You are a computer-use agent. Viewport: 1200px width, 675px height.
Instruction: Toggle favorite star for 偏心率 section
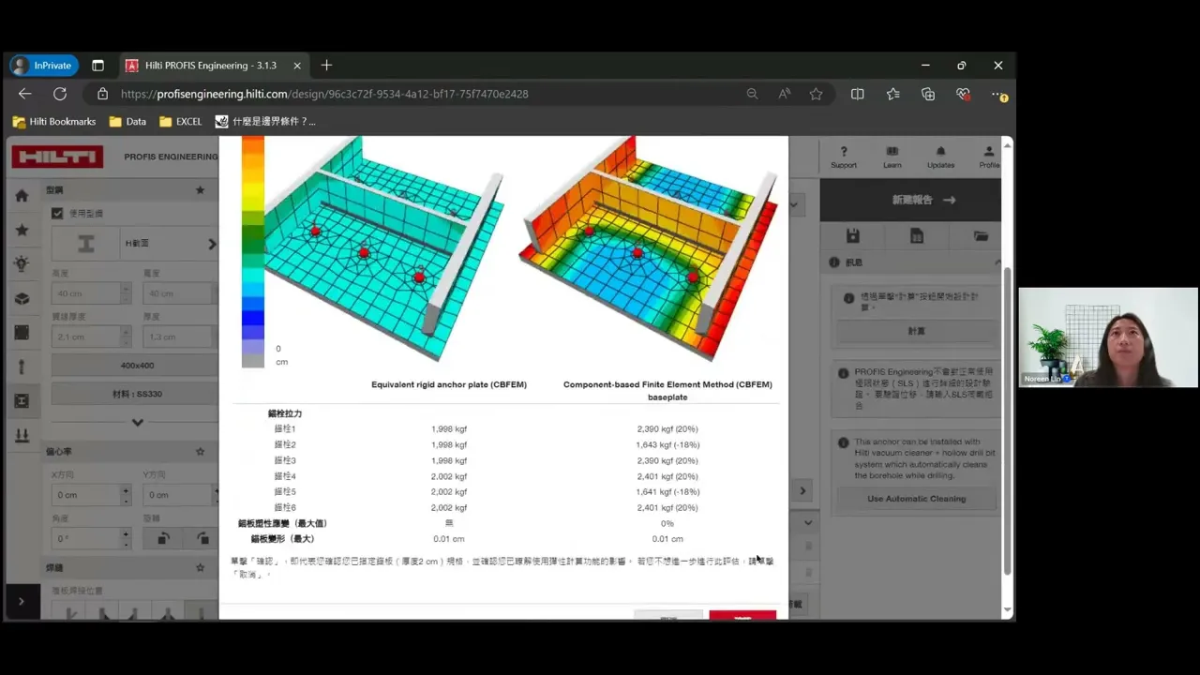click(x=200, y=451)
